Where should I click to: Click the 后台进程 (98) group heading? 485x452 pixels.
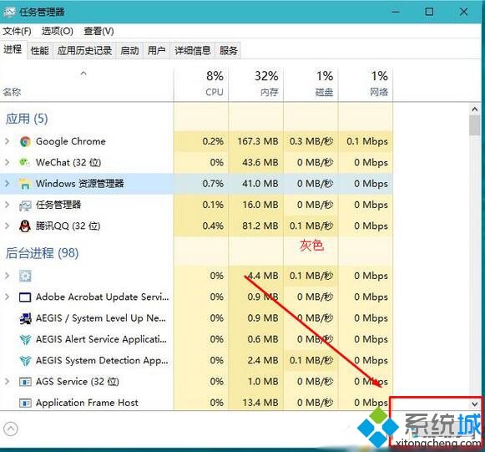click(x=42, y=253)
